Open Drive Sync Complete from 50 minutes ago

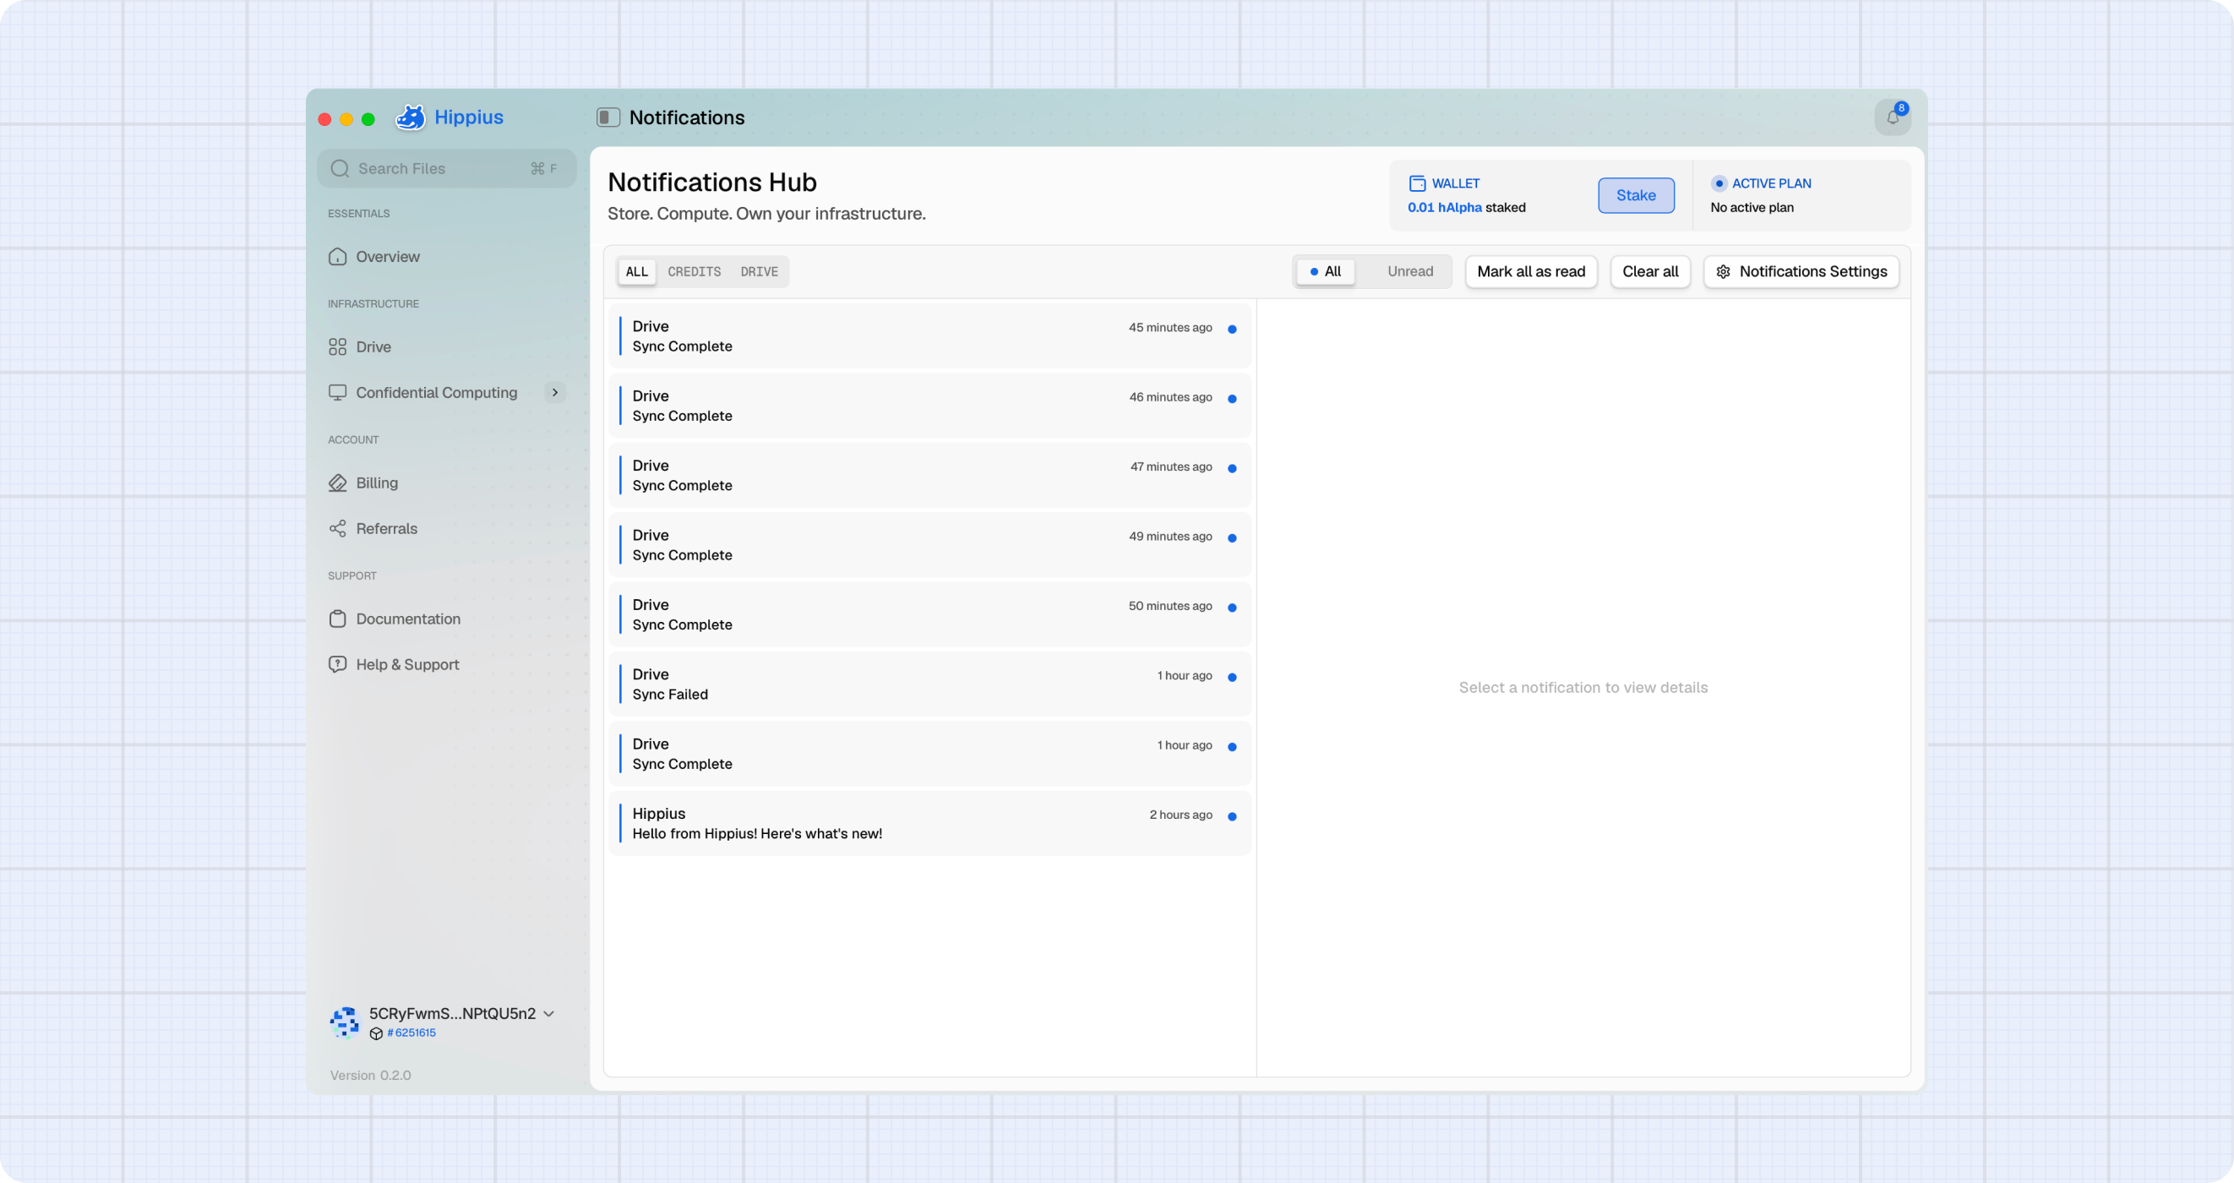[929, 614]
